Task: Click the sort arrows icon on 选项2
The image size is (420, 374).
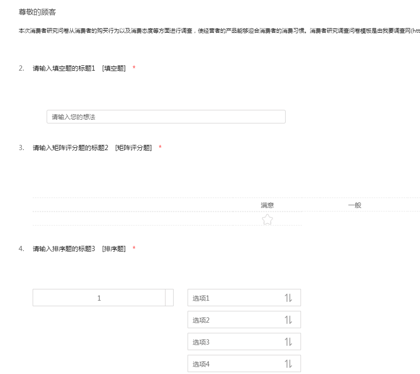Action: click(288, 320)
